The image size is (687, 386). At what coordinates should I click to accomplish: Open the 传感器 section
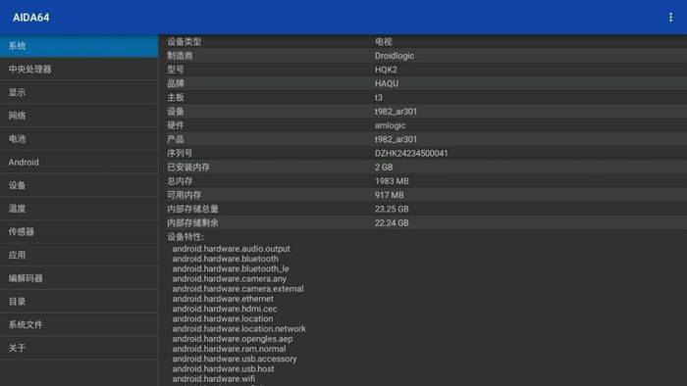(79, 231)
